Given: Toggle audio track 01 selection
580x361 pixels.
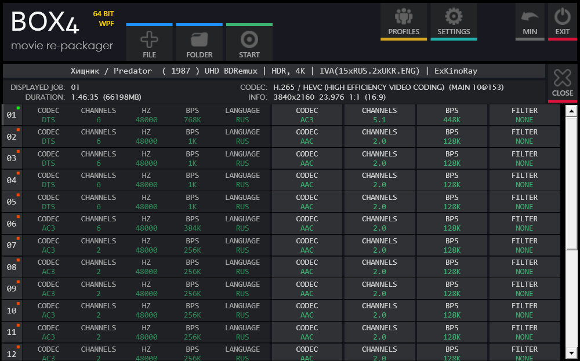Looking at the screenshot, I should point(12,115).
